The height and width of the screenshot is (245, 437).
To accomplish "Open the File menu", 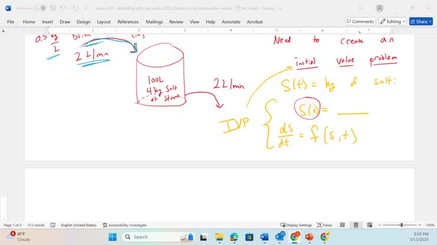I will click(11, 22).
